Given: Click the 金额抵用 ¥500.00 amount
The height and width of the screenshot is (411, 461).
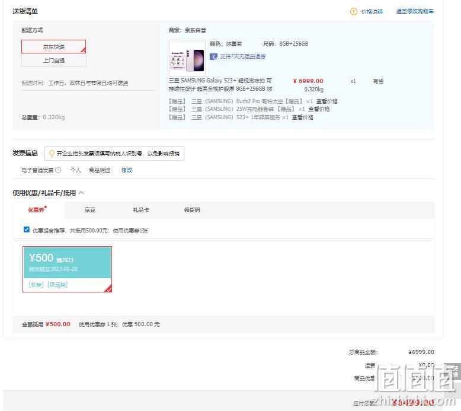Looking at the screenshot, I should [x=58, y=324].
